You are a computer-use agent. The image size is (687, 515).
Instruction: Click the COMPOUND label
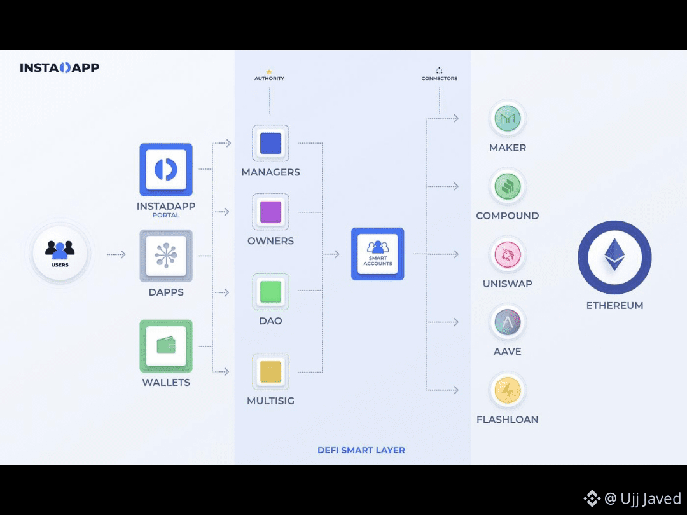(508, 216)
